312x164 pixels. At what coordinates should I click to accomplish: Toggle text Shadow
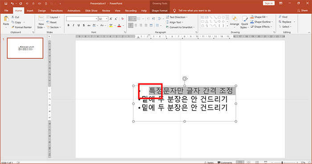point(84,25)
